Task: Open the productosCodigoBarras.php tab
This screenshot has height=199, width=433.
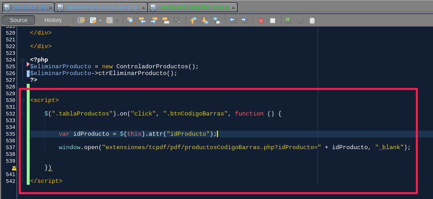Action: coord(190,8)
